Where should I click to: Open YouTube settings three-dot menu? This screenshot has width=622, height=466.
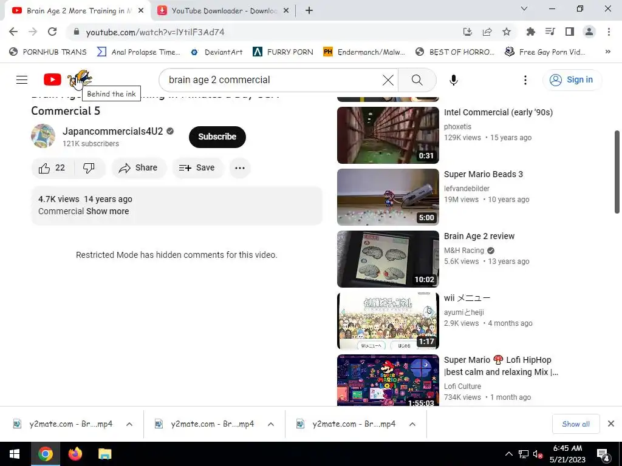click(x=525, y=80)
